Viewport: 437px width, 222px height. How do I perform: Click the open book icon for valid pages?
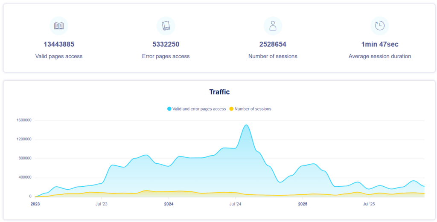tap(59, 26)
